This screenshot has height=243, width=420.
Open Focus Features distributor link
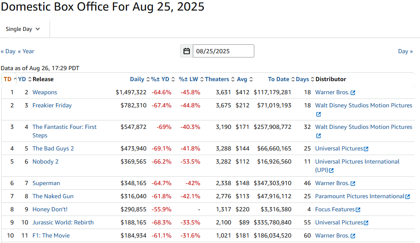(x=335, y=209)
